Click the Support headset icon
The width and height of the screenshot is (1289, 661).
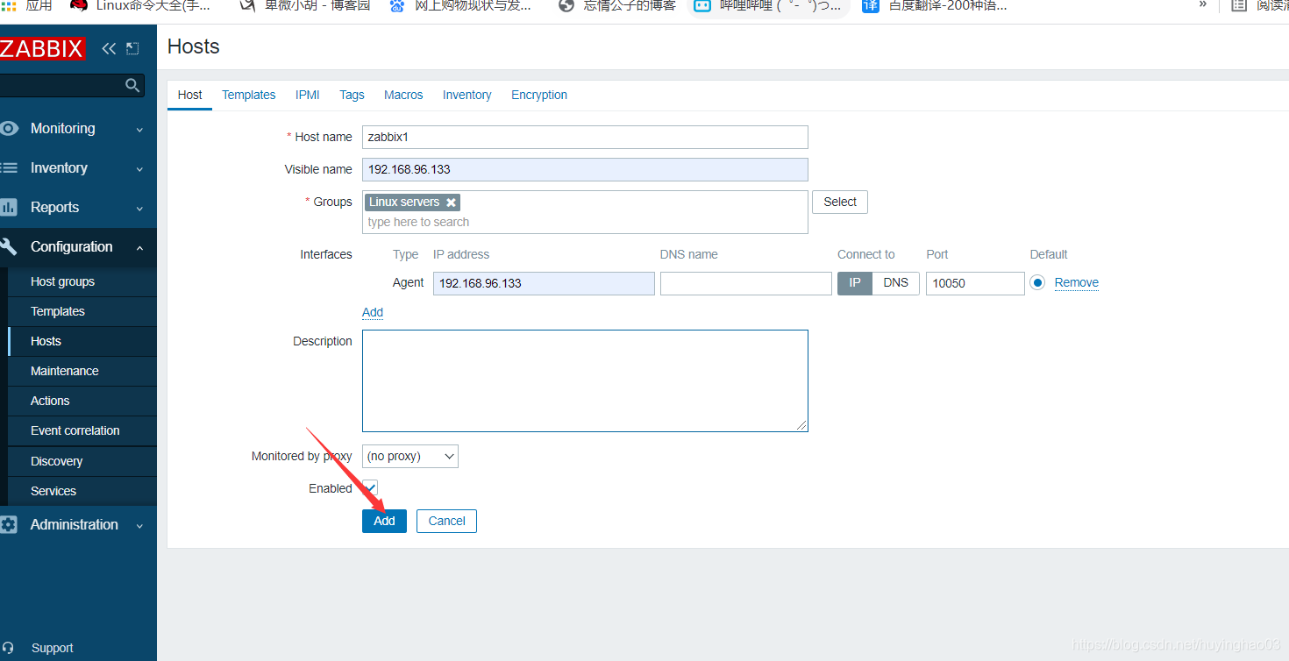pyautogui.click(x=8, y=648)
